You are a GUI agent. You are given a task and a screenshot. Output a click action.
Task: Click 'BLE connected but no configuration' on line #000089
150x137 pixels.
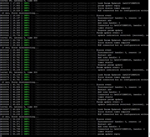119,114
